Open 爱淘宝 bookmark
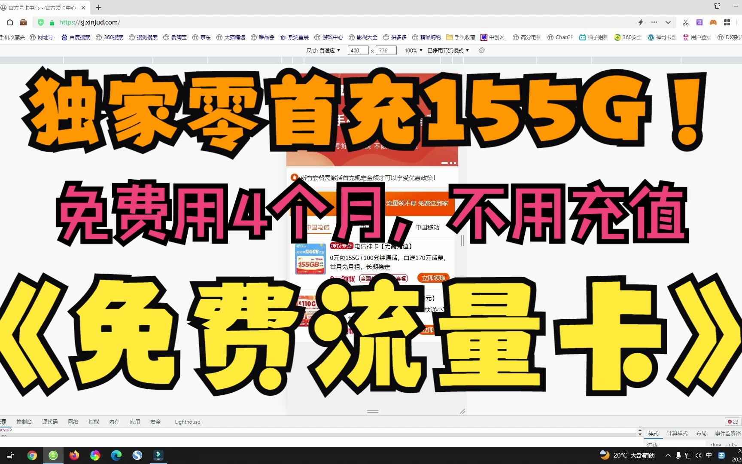 (x=175, y=37)
